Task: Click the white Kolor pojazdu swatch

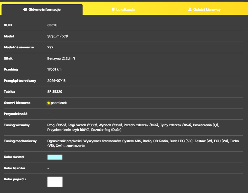Action: coord(55,182)
